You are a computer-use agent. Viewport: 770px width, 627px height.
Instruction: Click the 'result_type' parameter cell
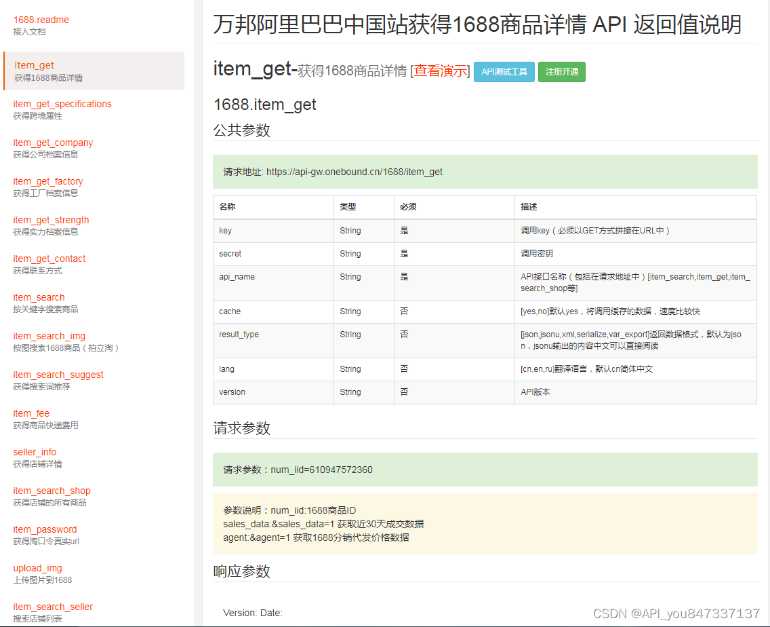pyautogui.click(x=273, y=340)
